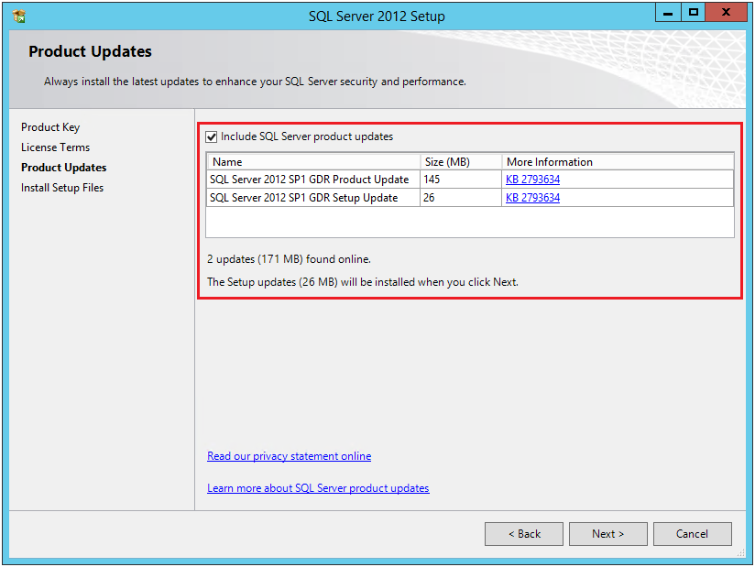Uncheck Include SQL Server product updates
The image size is (755, 567).
[212, 137]
